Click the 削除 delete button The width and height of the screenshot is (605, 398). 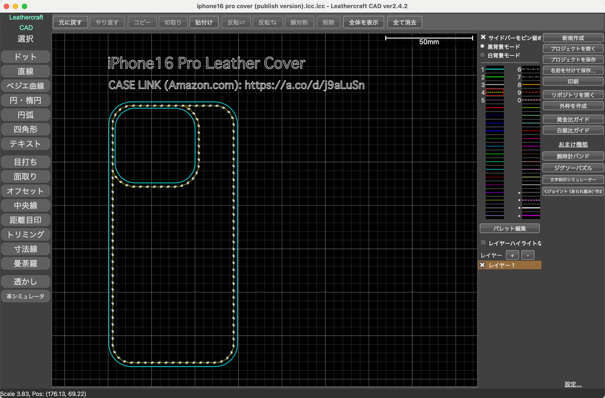point(328,22)
